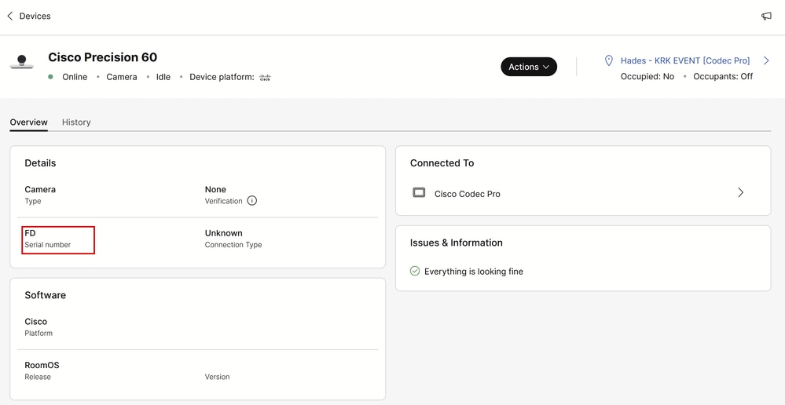Click chevron next to Hades workspace link
Viewport: 785px width, 405px height.
tap(766, 60)
